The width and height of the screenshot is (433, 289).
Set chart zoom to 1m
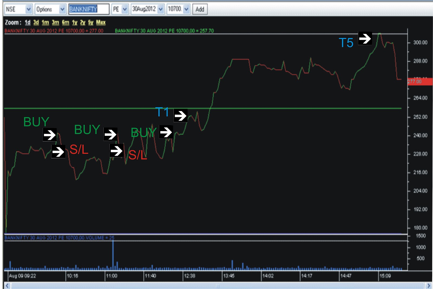[45, 22]
